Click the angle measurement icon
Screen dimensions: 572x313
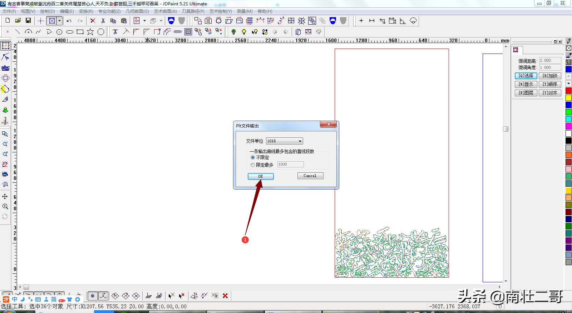[x=403, y=21]
